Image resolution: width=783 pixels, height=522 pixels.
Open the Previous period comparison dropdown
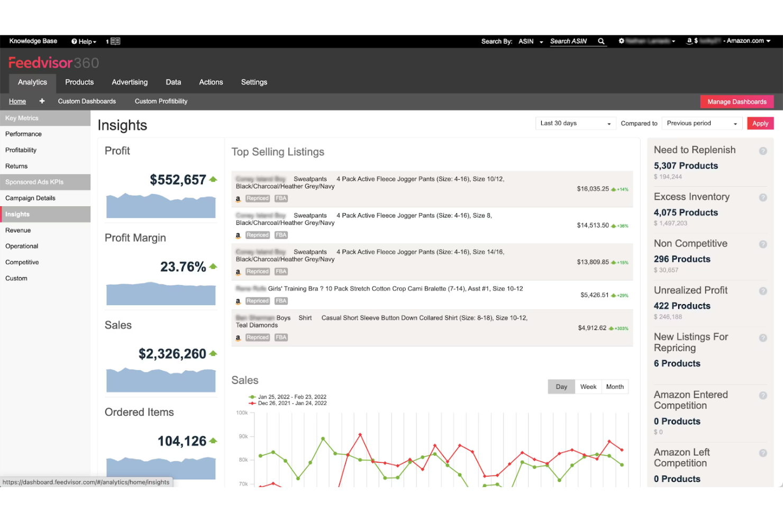coord(702,123)
